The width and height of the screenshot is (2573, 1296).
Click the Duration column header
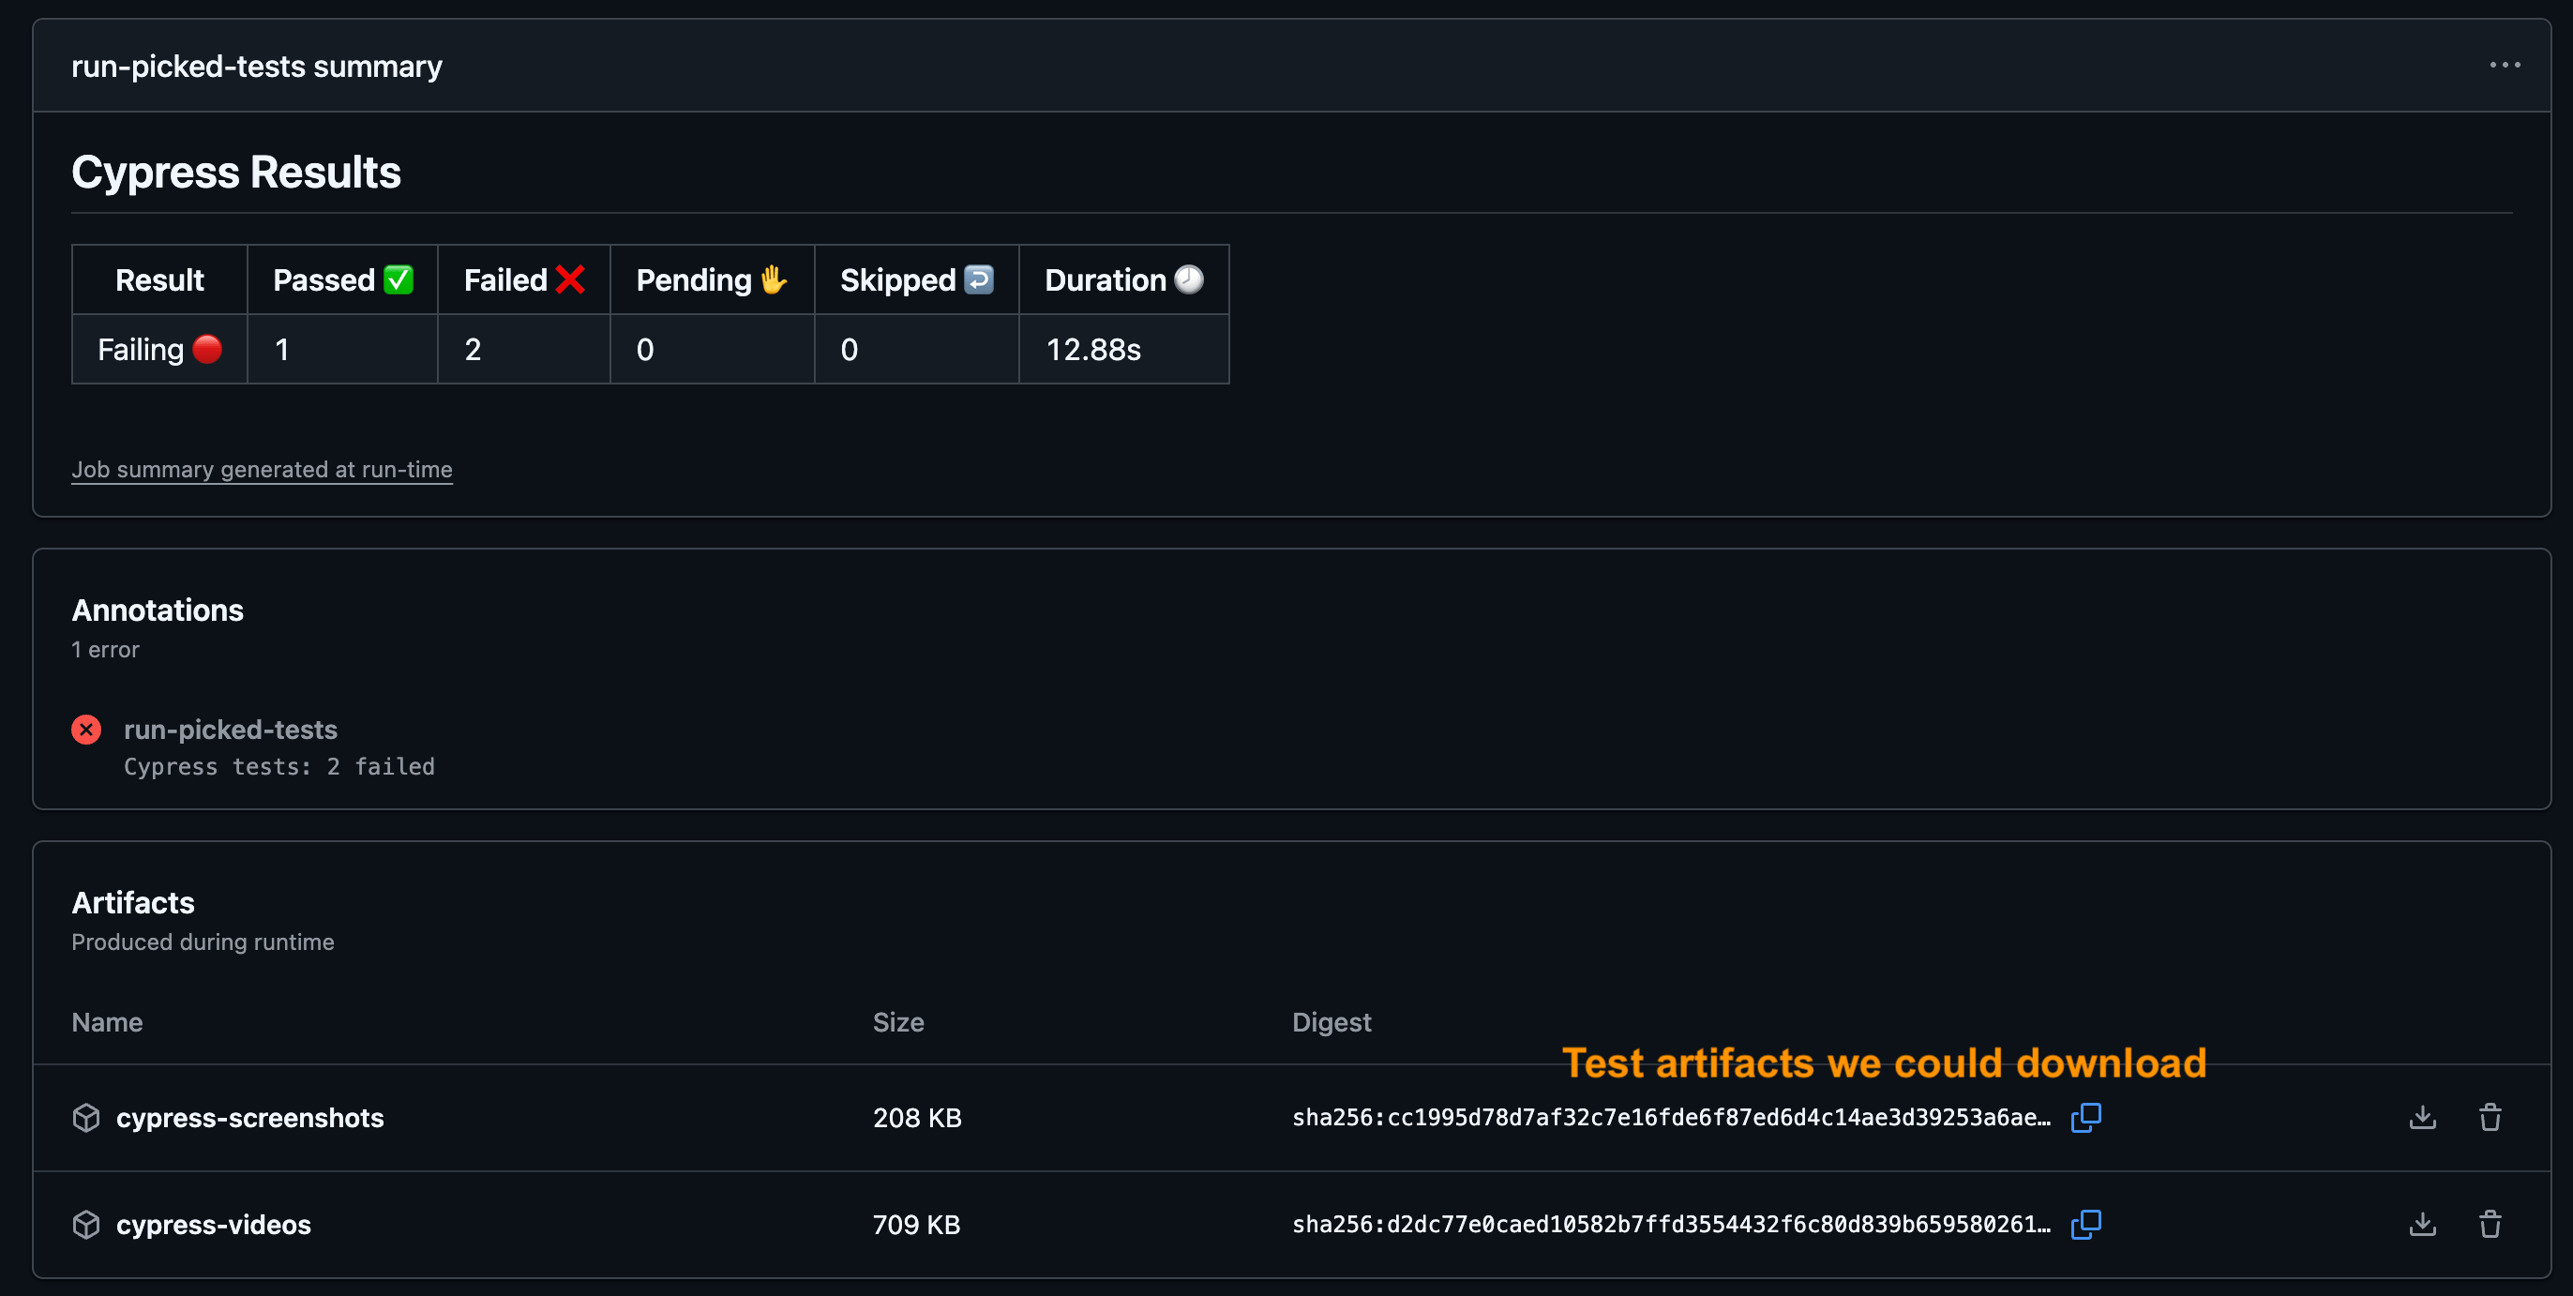point(1123,279)
